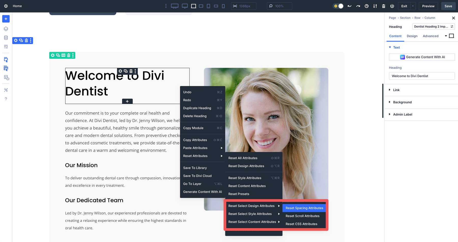Image resolution: width=458 pixels, height=242 pixels.
Task: Toggle the builder light/dark theme switch
Action: click(x=338, y=6)
